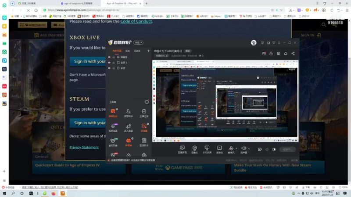Click the unlock icon in streaming app header
This screenshot has width=351, height=197.
271,53
